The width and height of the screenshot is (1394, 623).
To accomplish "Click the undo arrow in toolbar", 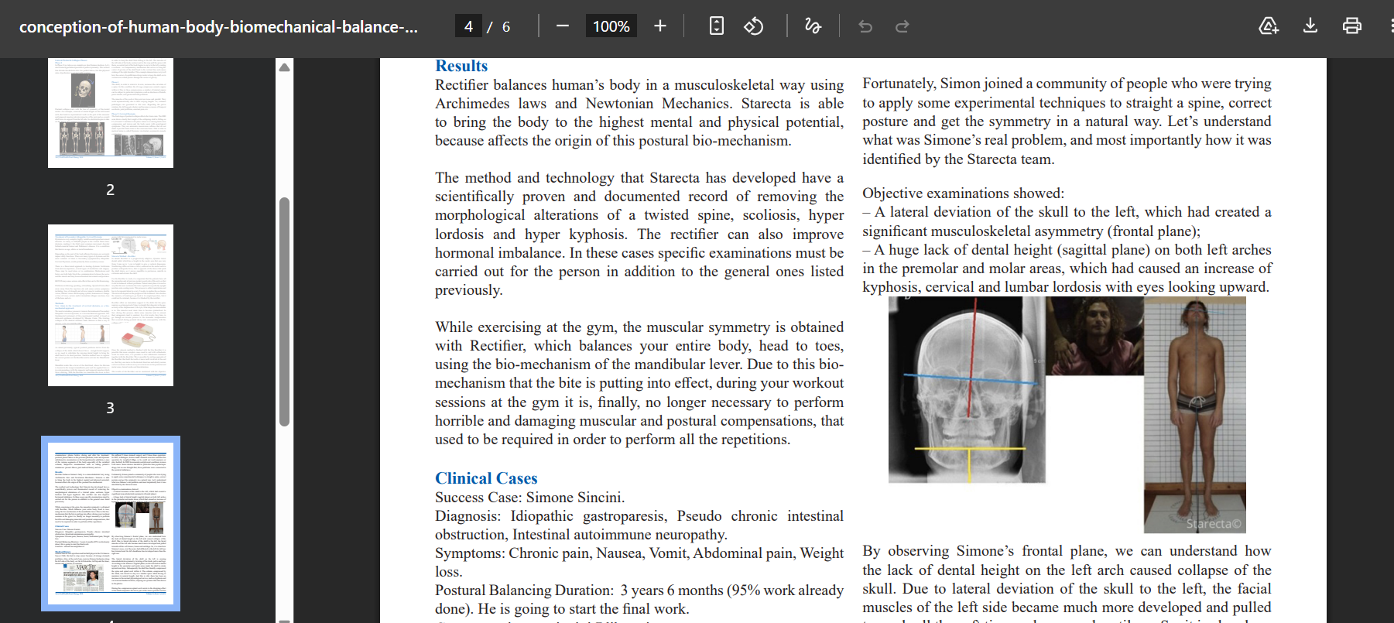I will pos(865,27).
